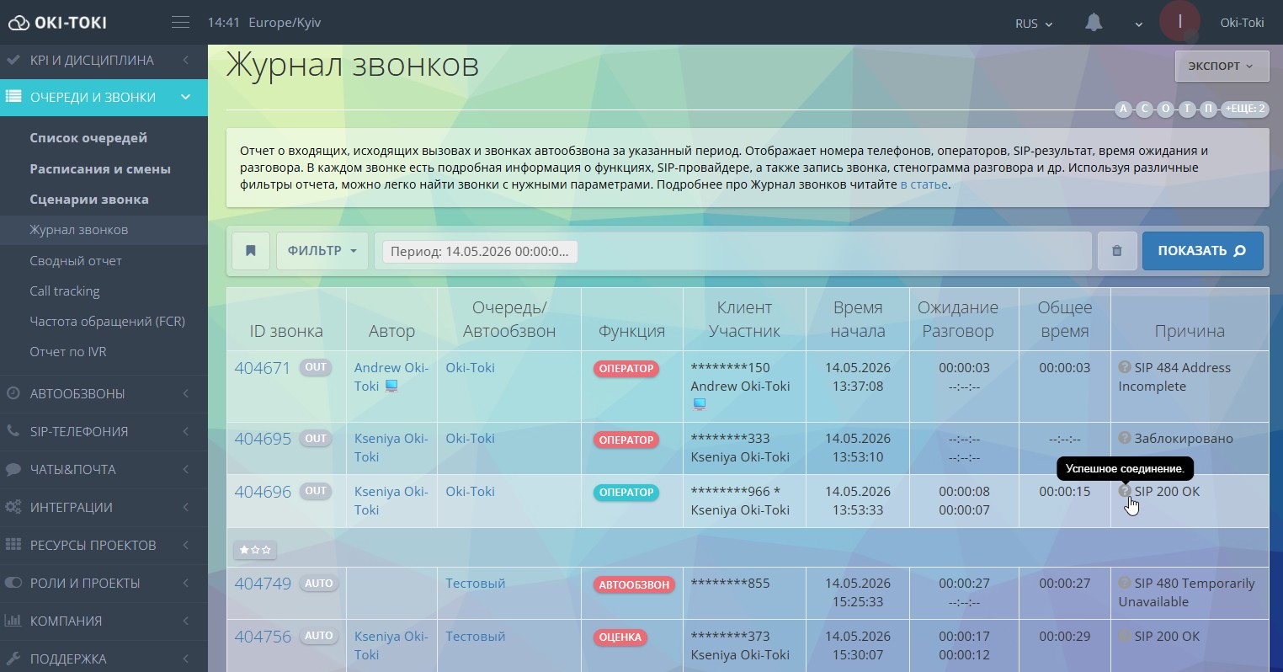Open the Экспорт dropdown
This screenshot has width=1283, height=672.
1222,66
